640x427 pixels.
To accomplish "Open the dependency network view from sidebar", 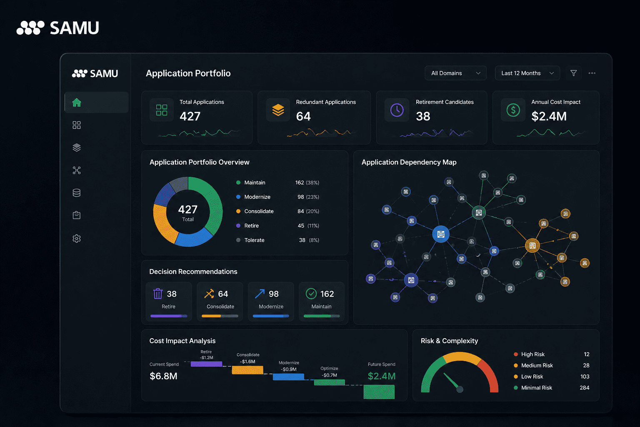I will [77, 170].
